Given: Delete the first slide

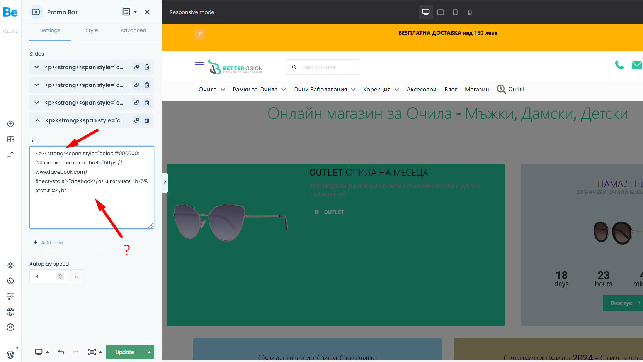Looking at the screenshot, I should point(147,67).
